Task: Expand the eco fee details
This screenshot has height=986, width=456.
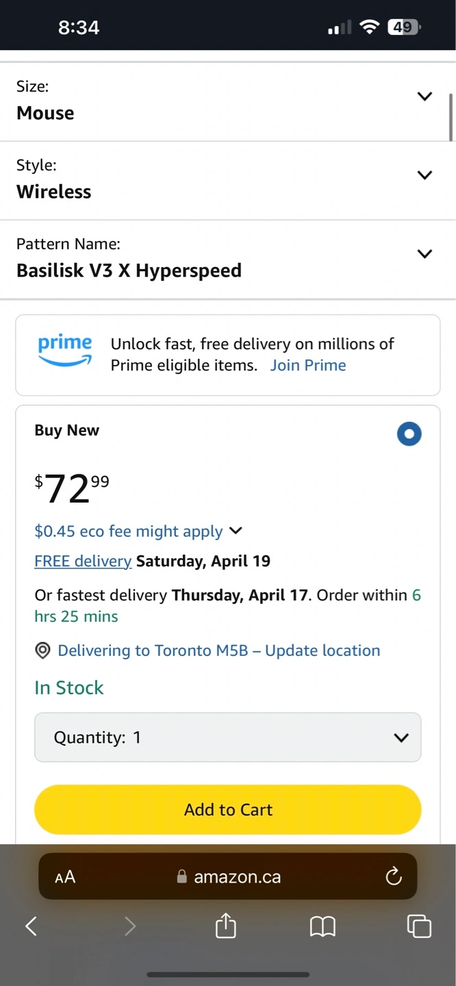Action: coord(235,531)
